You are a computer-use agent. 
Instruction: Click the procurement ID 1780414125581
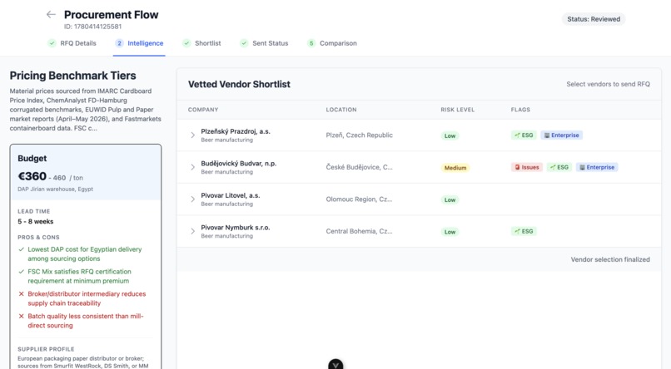(x=93, y=27)
